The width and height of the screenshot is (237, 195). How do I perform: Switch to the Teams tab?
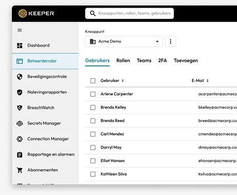[x=144, y=61]
